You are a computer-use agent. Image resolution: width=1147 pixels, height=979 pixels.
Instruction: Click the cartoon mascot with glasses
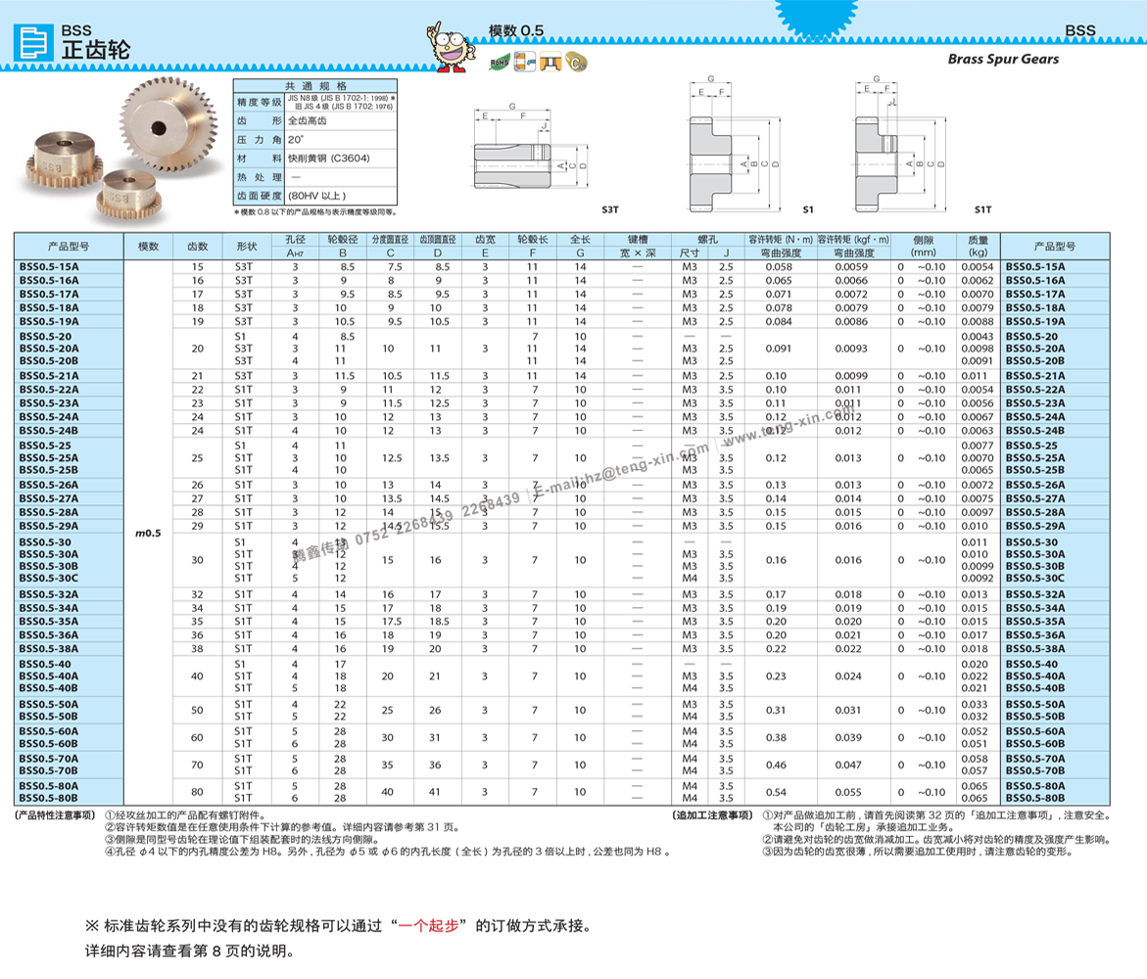point(452,48)
